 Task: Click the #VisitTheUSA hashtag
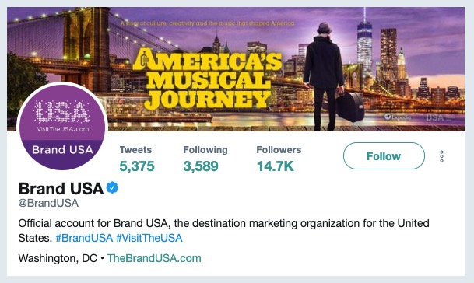click(149, 238)
